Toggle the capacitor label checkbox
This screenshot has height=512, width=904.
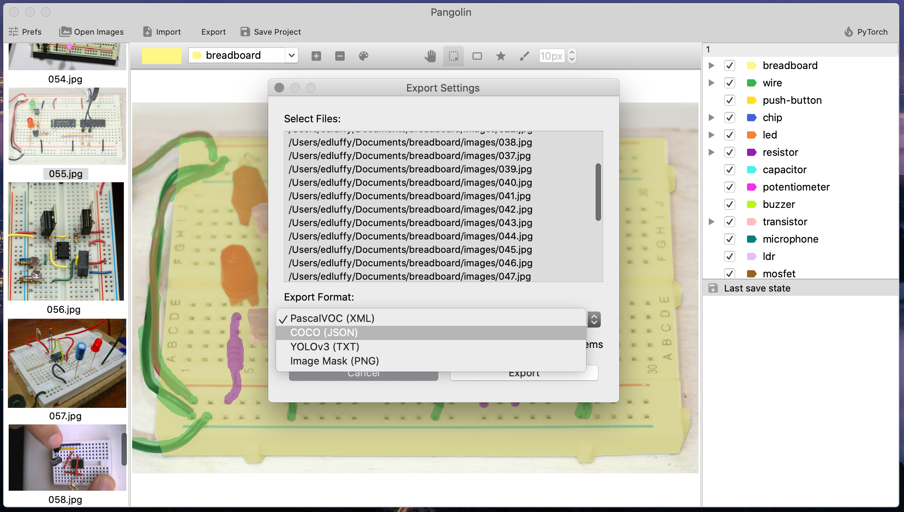click(730, 170)
